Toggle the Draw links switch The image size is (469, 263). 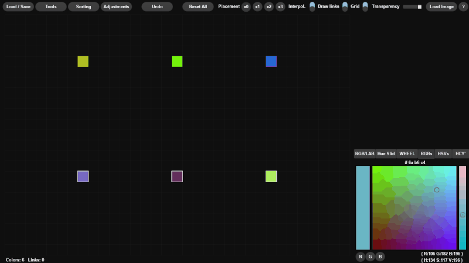(345, 6)
